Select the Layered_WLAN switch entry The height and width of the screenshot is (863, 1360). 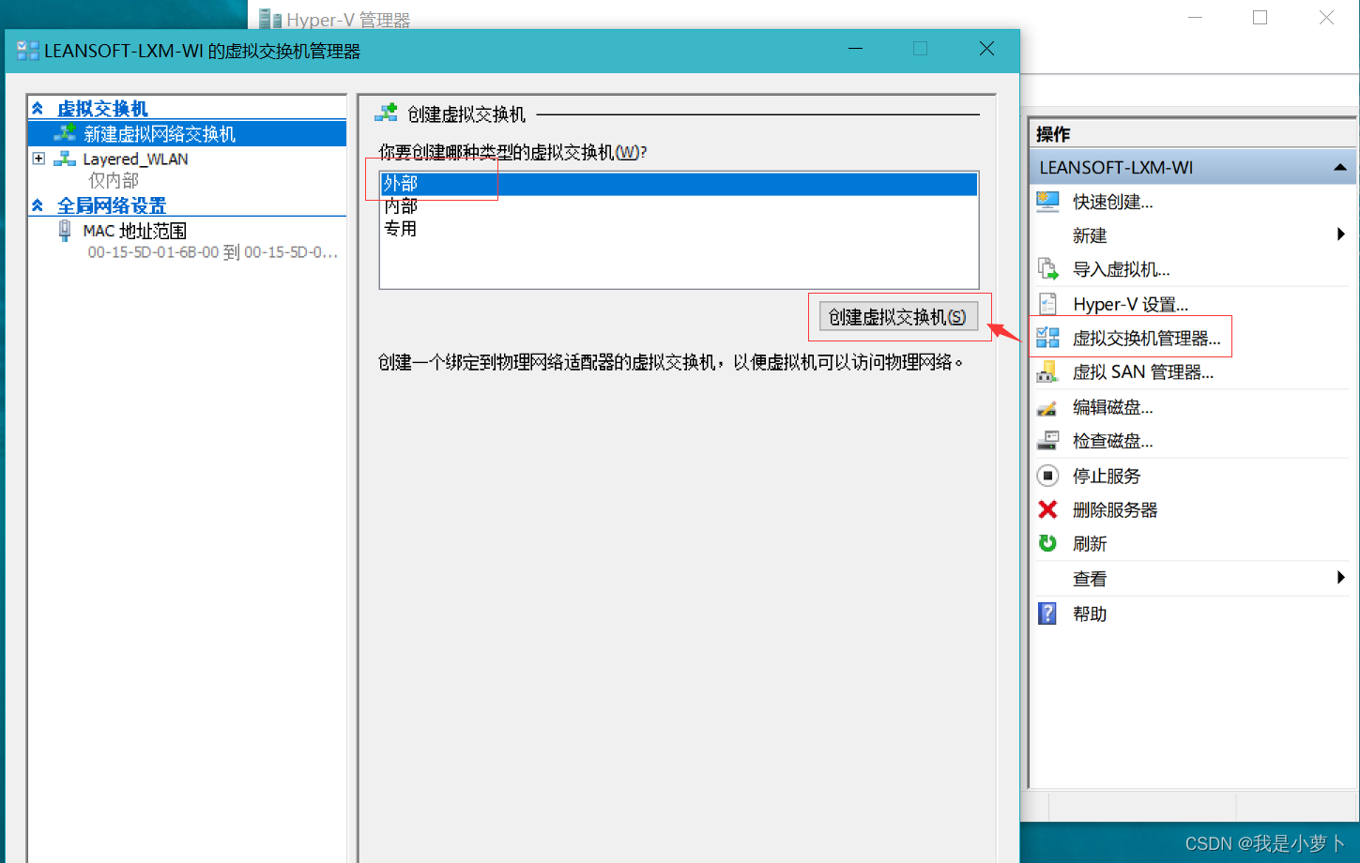(135, 159)
